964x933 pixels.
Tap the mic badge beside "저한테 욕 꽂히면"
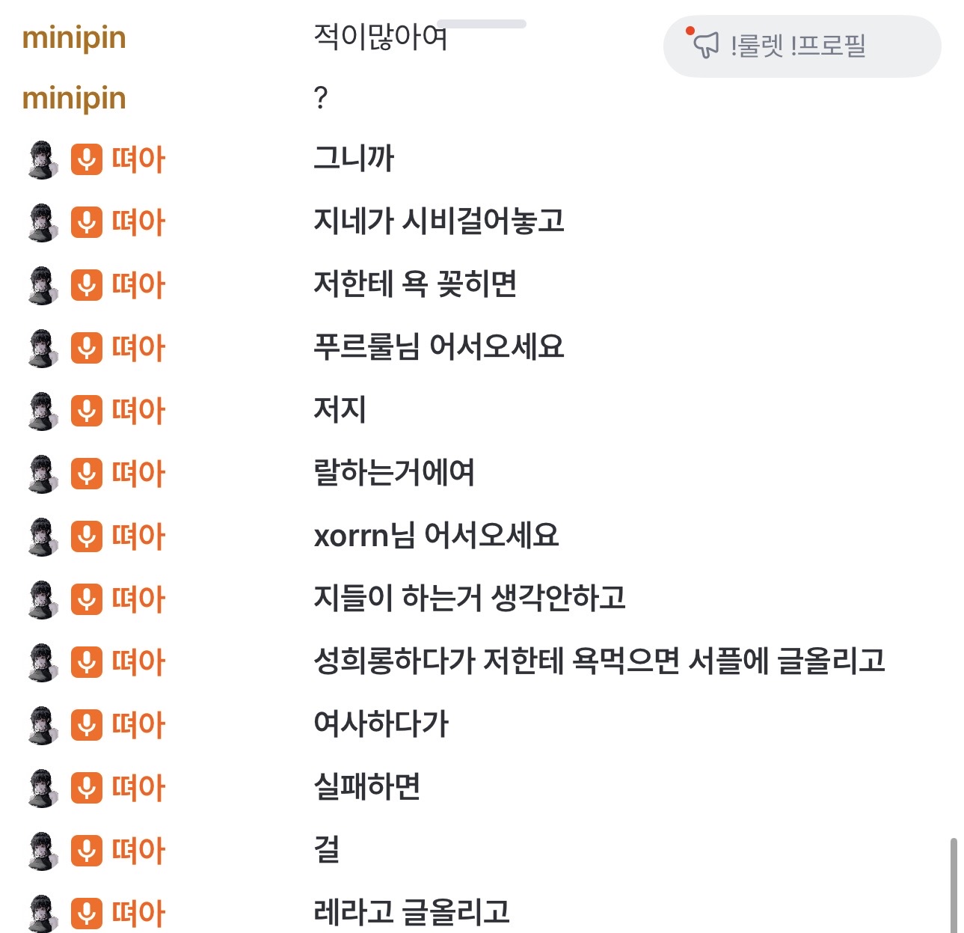[x=87, y=286]
